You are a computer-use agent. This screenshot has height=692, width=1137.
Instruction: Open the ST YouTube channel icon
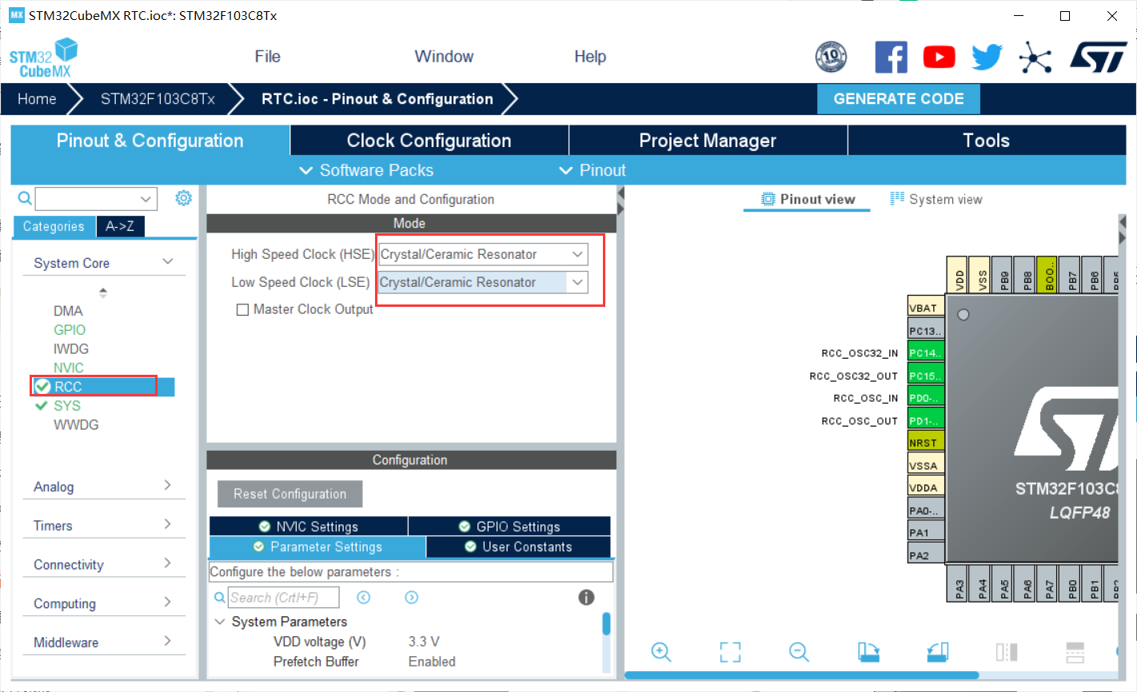click(939, 57)
